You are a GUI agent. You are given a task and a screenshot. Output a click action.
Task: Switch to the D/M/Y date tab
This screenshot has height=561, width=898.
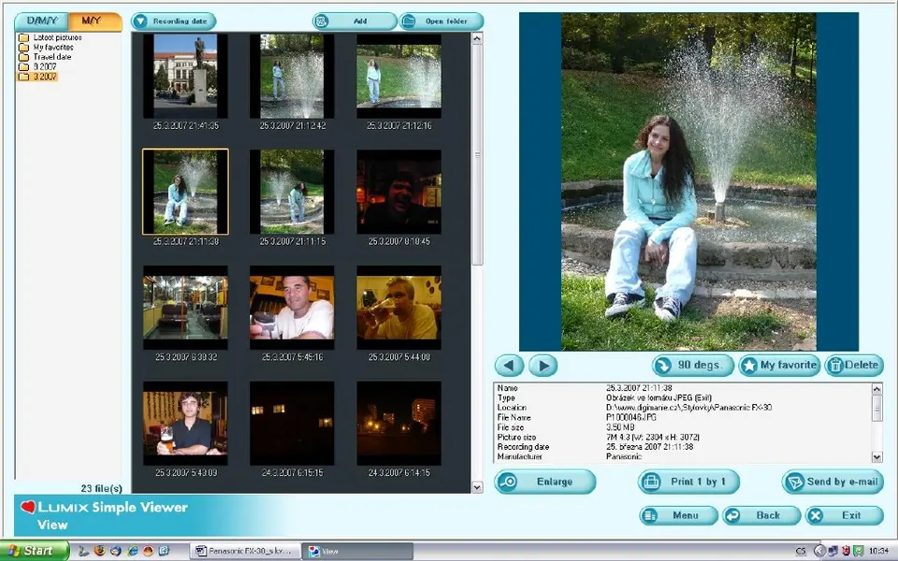point(41,21)
